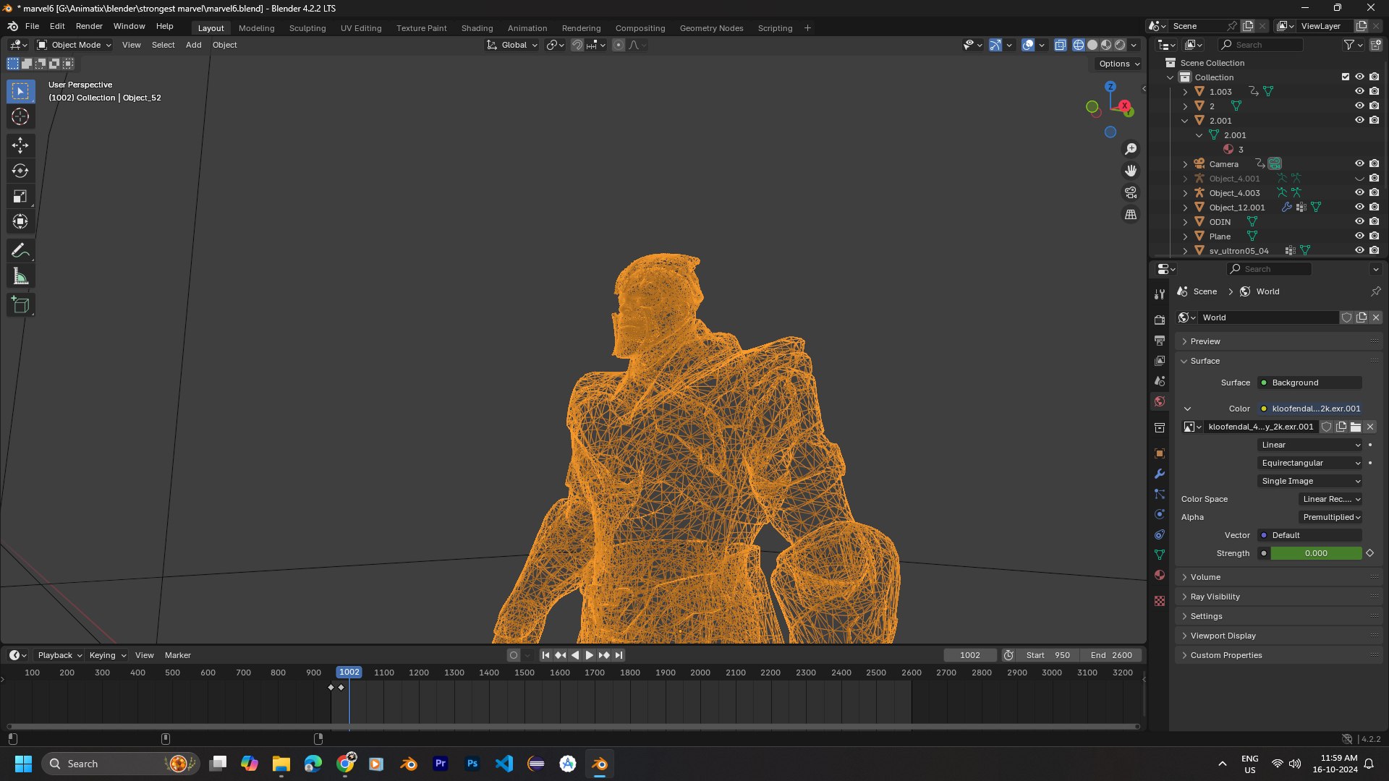1389x781 pixels.
Task: Toggle visibility of Plane object
Action: [x=1359, y=236]
